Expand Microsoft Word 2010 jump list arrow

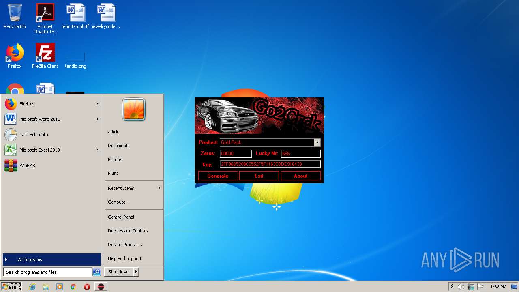coord(97,119)
